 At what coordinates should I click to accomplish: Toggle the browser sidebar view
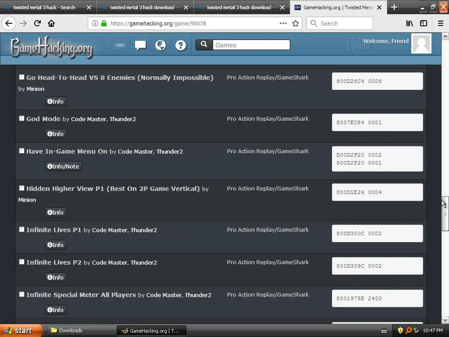pyautogui.click(x=424, y=23)
